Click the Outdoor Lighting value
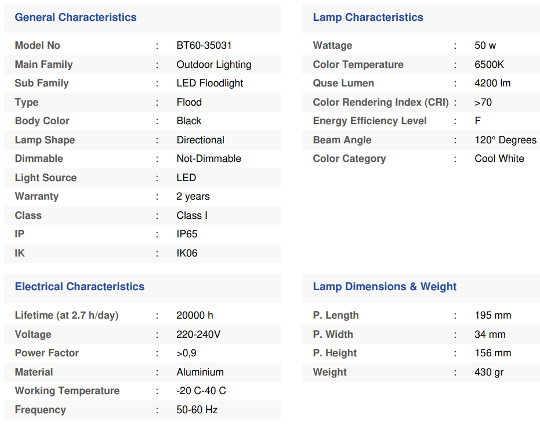The width and height of the screenshot is (540, 426). click(x=213, y=64)
